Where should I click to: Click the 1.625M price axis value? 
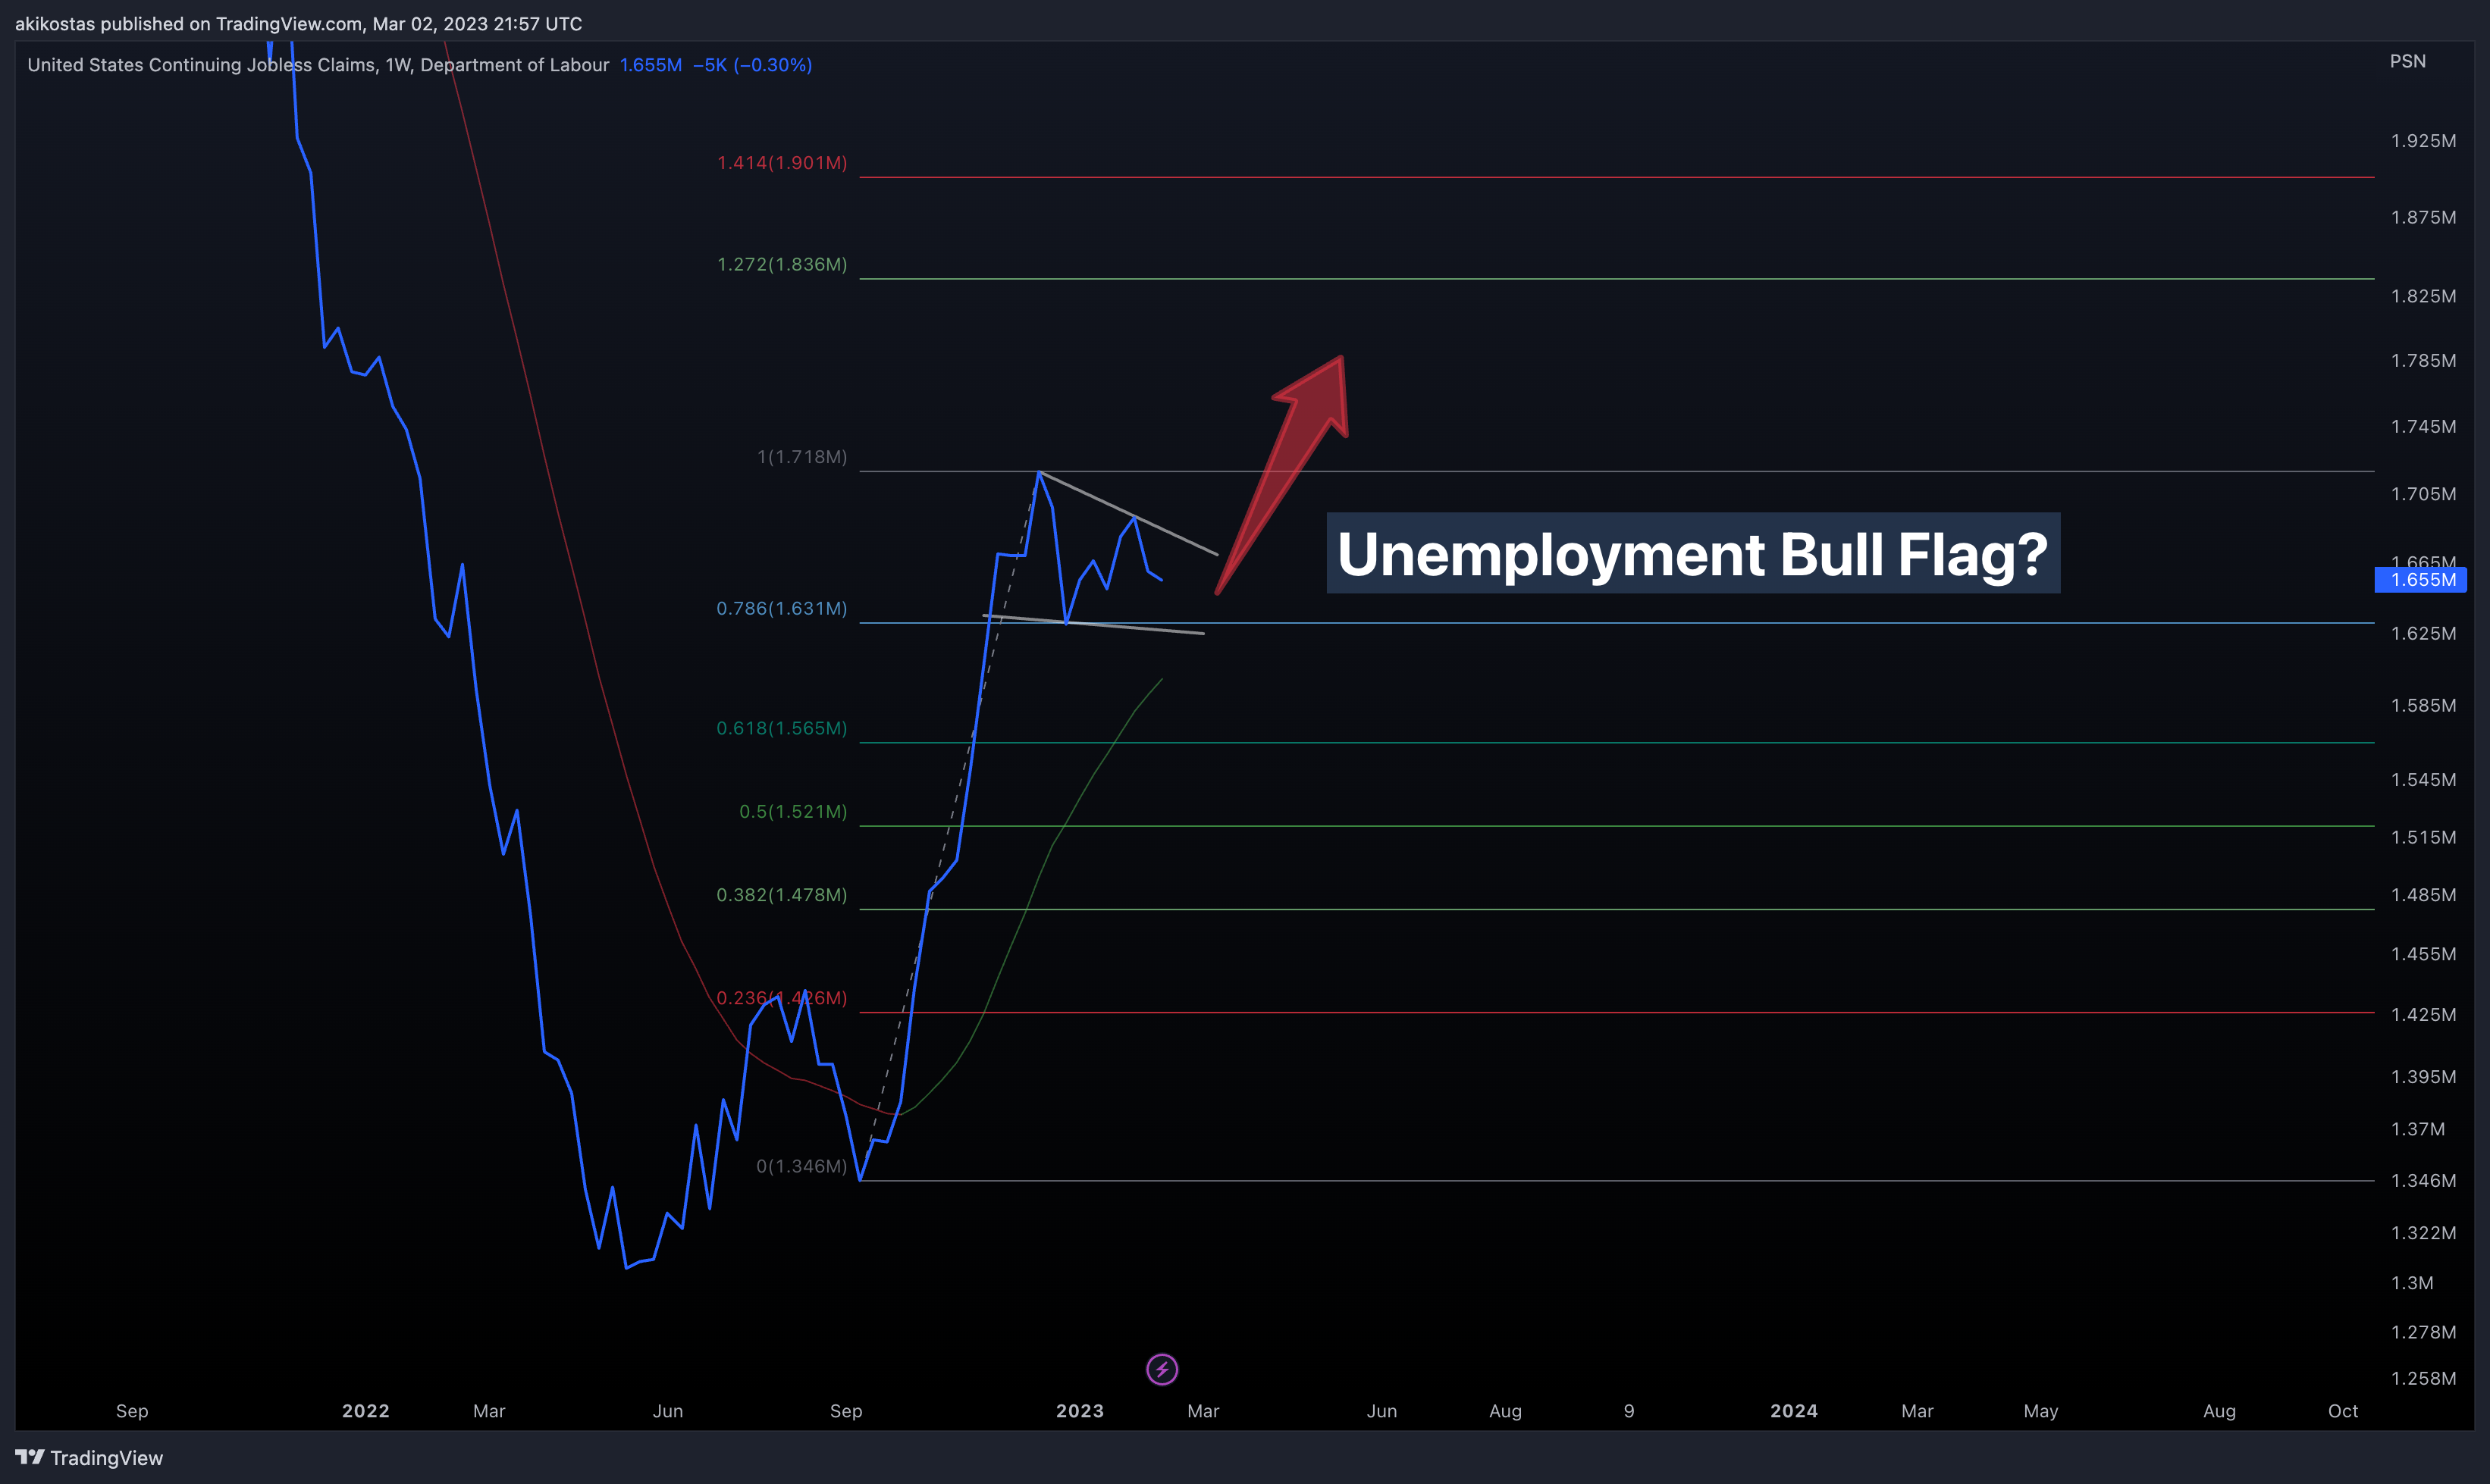(2423, 633)
